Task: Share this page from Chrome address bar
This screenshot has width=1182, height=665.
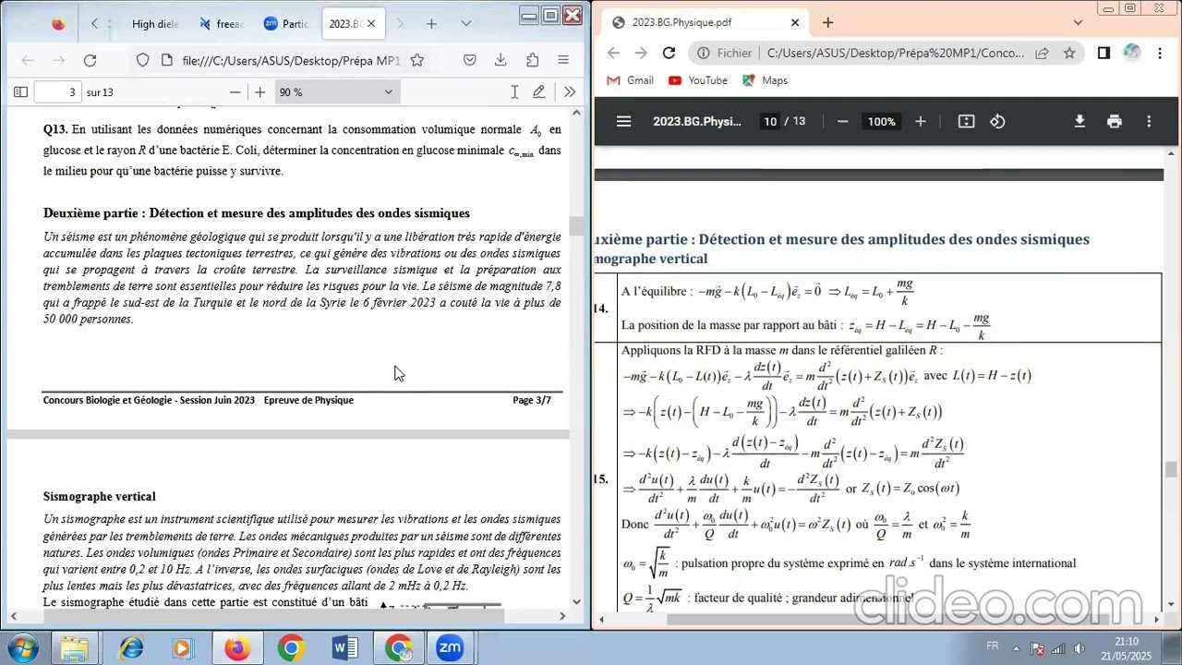Action: pyautogui.click(x=1042, y=54)
